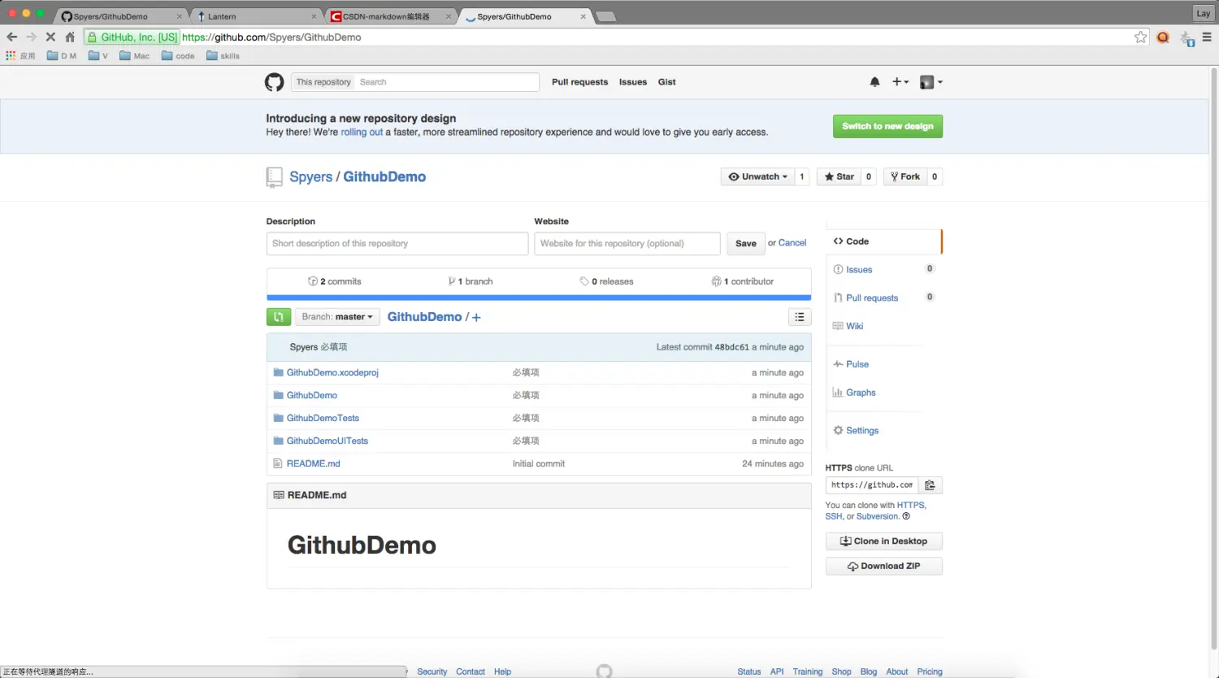Click the GithubDemo.xcodeproj folder icon

click(x=279, y=372)
